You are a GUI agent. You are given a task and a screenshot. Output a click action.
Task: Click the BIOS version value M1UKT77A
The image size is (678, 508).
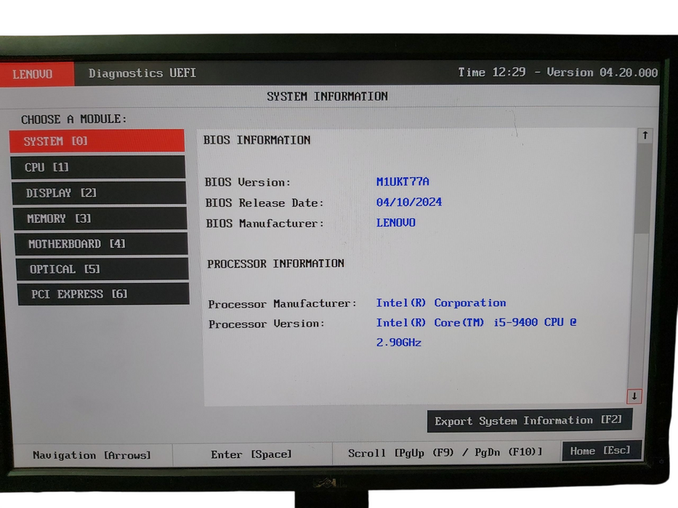(x=403, y=181)
